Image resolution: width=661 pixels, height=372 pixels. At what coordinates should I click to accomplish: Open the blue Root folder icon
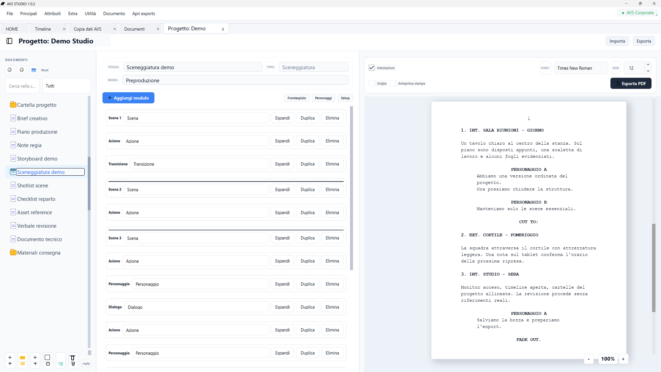(34, 70)
